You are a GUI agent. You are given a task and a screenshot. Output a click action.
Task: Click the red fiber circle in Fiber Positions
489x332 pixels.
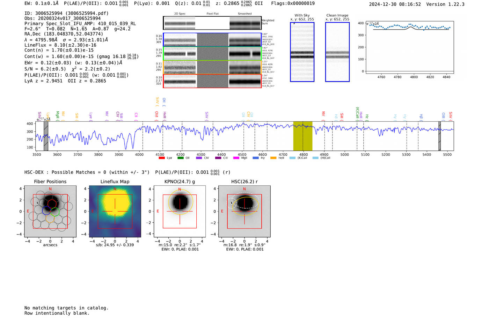pyautogui.click(x=52, y=204)
